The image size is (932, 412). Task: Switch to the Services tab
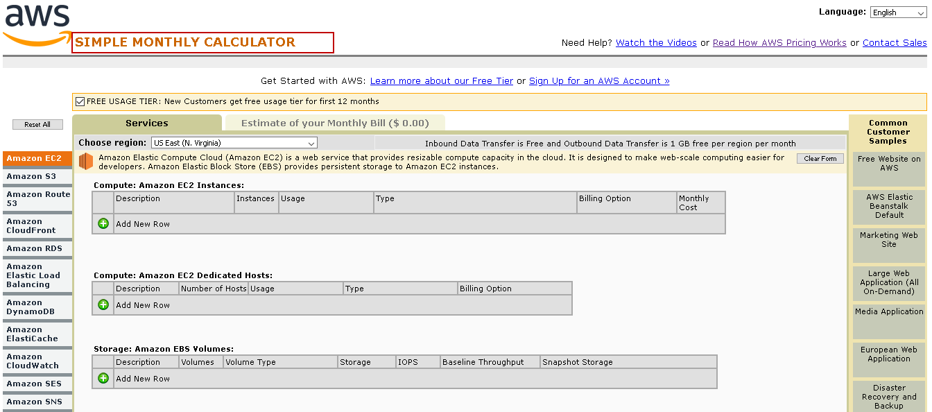coord(147,123)
